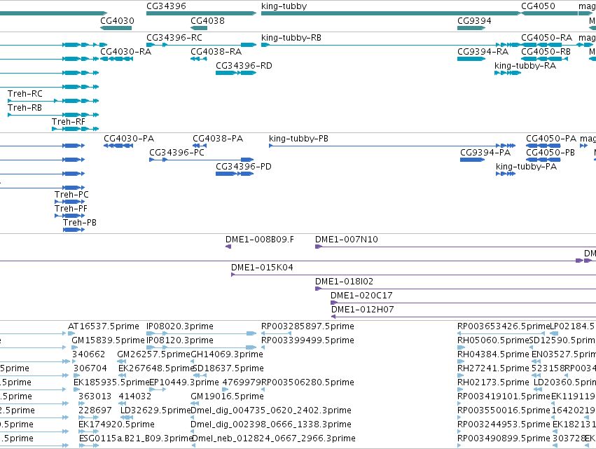Screen dimensions: 596x449
Task: Select the CG34396-PC protein label
Action: [x=176, y=153]
